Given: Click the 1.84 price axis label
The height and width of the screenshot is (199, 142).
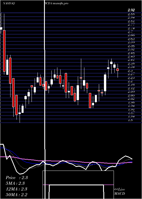Looking at the screenshot, I should (x=131, y=116).
